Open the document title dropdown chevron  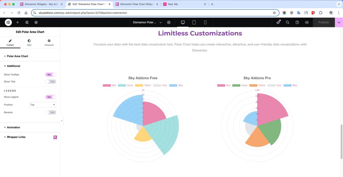click(x=160, y=22)
